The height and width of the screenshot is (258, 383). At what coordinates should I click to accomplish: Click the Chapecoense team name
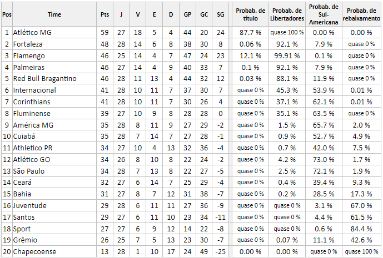(34, 252)
